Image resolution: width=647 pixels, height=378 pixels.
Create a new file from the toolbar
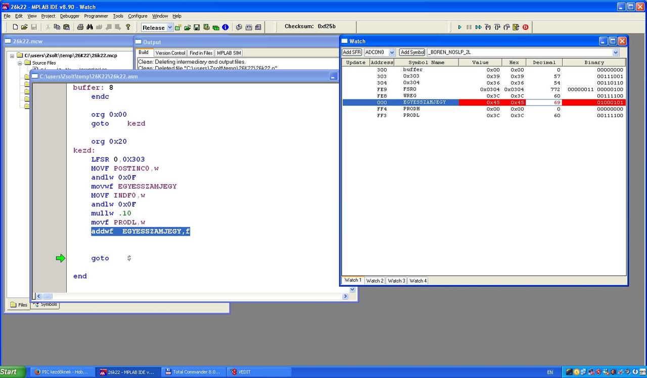pyautogui.click(x=15, y=27)
